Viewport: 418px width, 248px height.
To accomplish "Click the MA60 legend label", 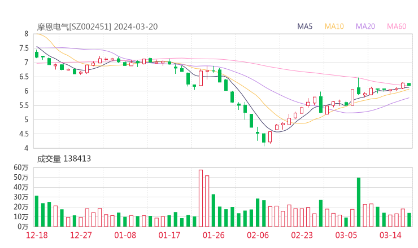I will 397,26.
